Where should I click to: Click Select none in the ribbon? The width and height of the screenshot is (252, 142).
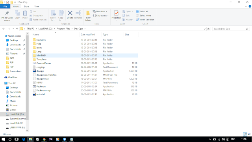click(x=144, y=16)
